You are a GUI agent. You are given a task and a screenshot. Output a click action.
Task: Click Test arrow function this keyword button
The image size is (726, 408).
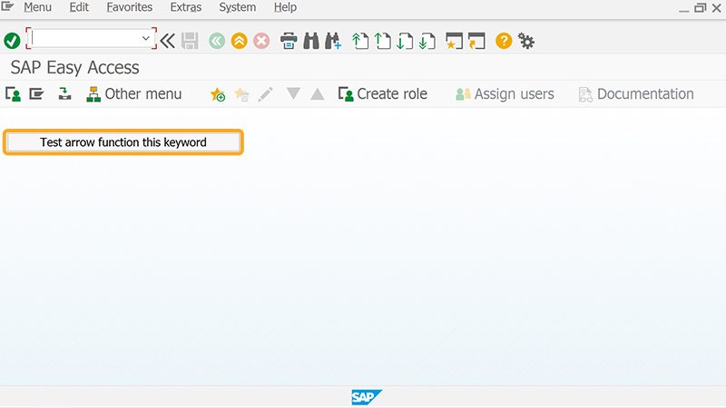click(x=123, y=142)
